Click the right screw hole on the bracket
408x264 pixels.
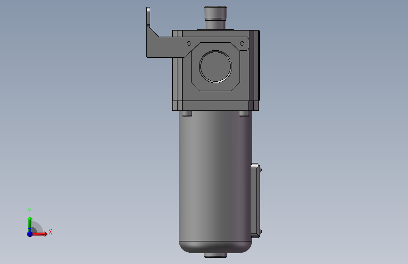pyautogui.click(x=242, y=44)
